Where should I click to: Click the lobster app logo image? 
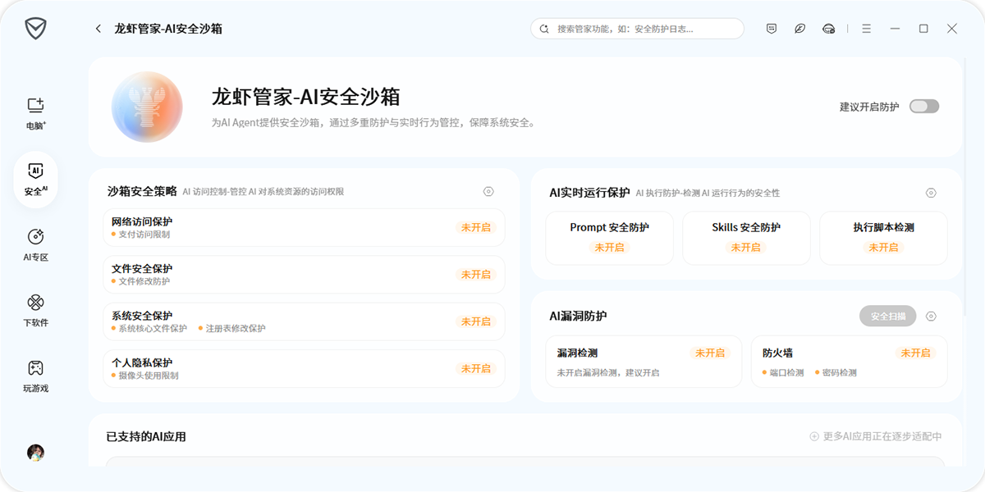pyautogui.click(x=147, y=107)
